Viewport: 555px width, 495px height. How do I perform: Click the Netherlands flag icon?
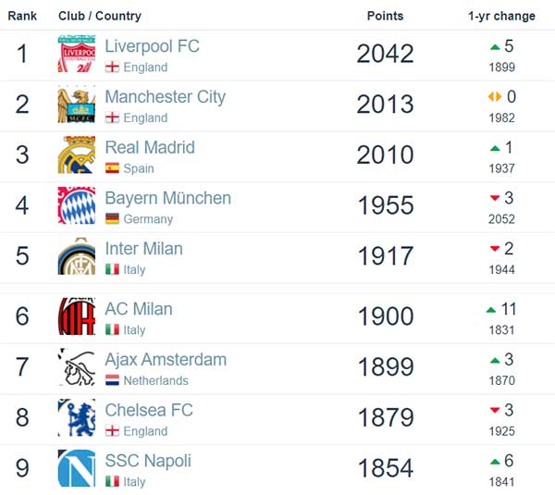[112, 380]
